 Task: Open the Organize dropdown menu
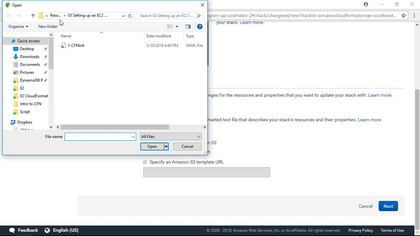point(18,27)
